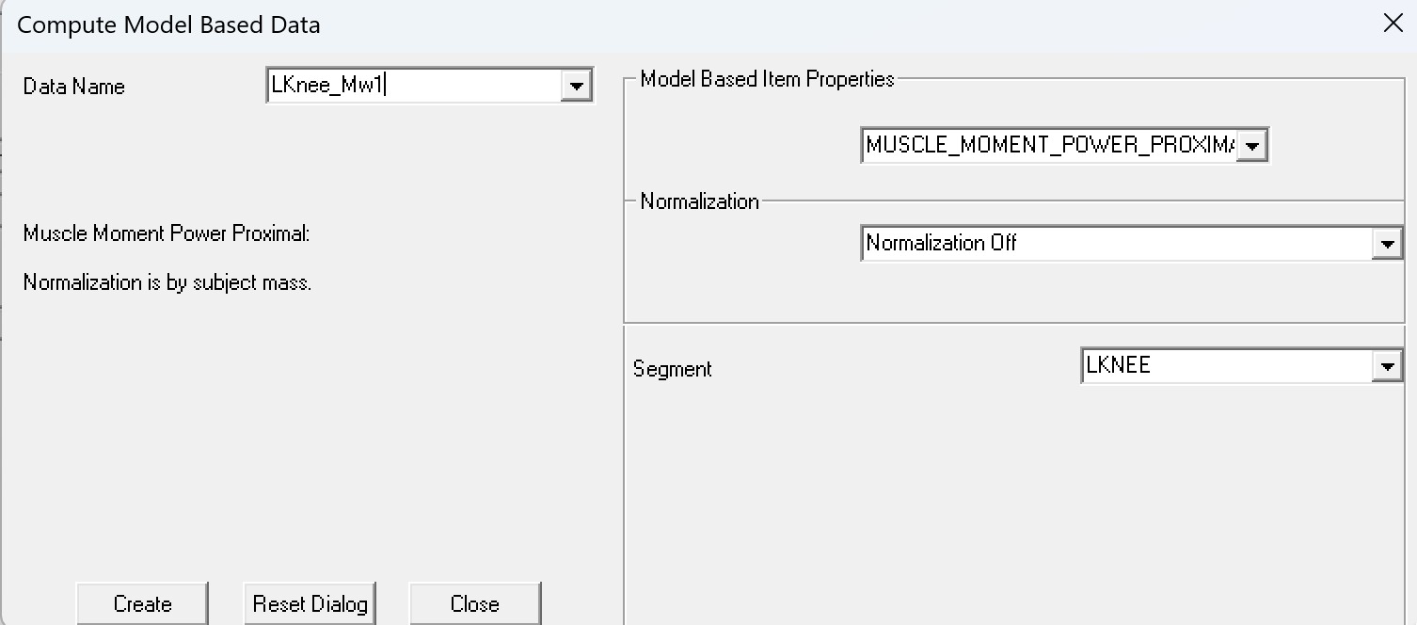Screen dimensions: 1417x625
Task: Click the Normalization group label
Action: coord(699,201)
